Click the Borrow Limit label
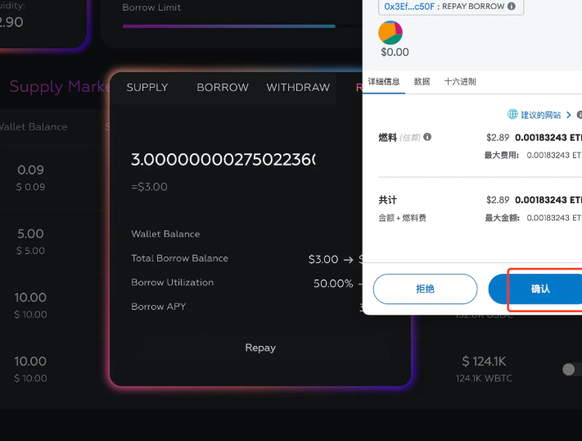 151,7
